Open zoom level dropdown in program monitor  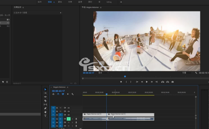[x=104, y=73]
